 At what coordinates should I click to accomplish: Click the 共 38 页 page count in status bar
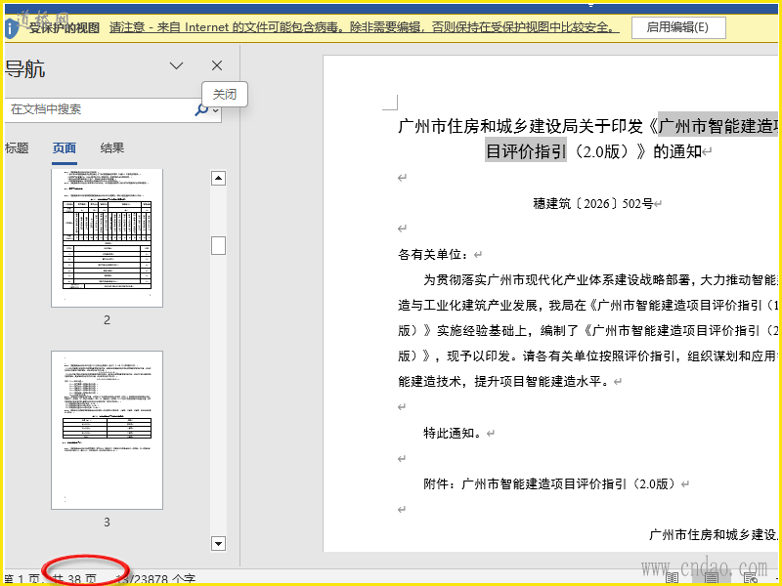[x=75, y=579]
